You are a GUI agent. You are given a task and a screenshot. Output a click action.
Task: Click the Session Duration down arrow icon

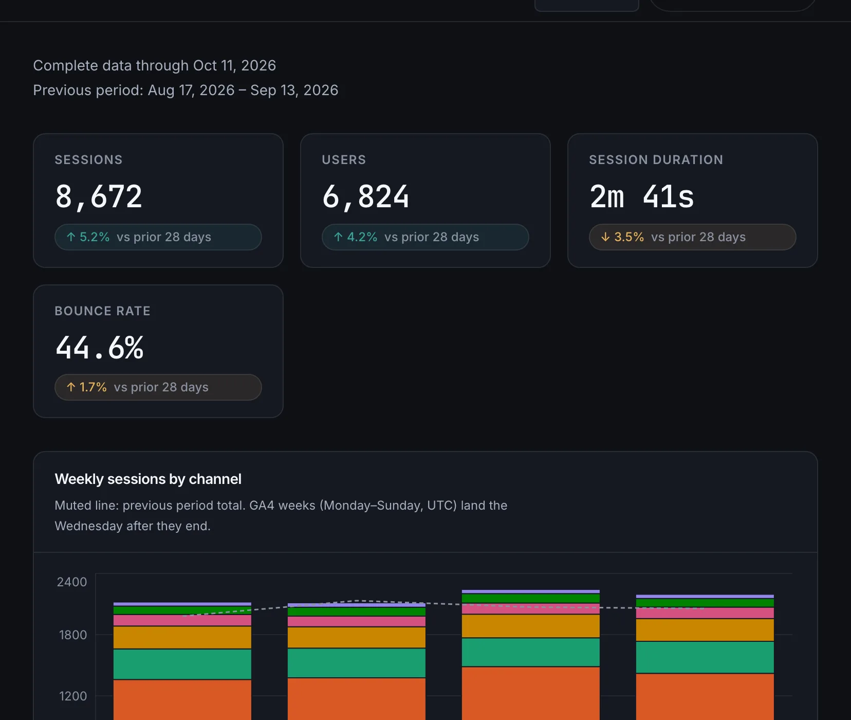click(605, 237)
